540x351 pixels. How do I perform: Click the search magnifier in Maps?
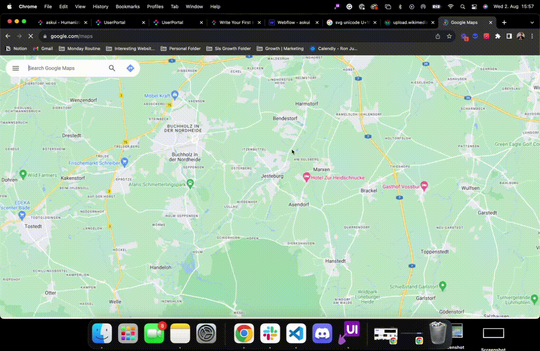(x=112, y=68)
